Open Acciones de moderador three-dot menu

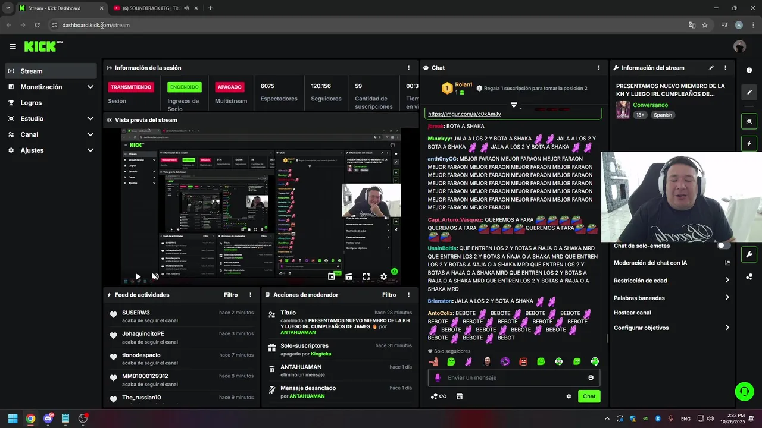pos(408,295)
